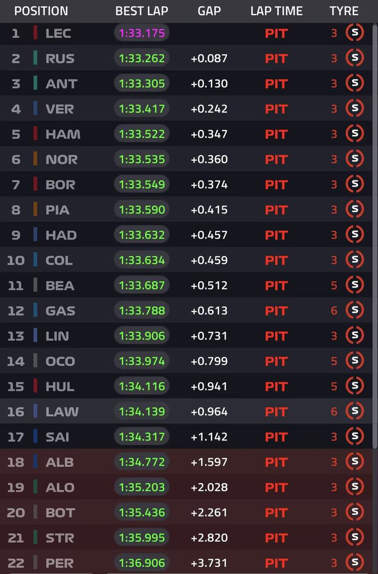Click the vertical scrollbar on the right edge
Image resolution: width=378 pixels, height=574 pixels.
[x=375, y=237]
